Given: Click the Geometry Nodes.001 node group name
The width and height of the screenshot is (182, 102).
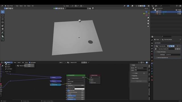Looking at the screenshot, I should (x=166, y=49).
